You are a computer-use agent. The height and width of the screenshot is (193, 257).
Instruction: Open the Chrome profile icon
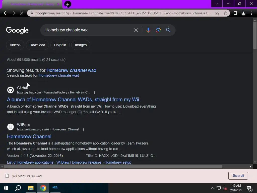[x=243, y=13]
